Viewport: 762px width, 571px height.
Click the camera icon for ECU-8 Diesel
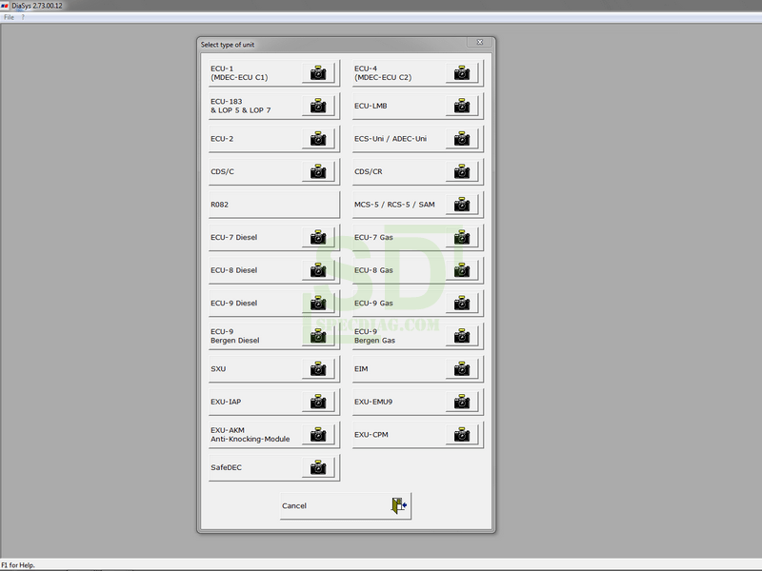click(x=318, y=270)
